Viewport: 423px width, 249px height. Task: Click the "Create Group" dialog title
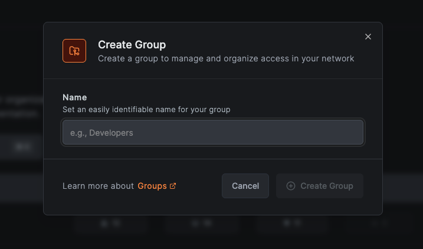point(132,45)
